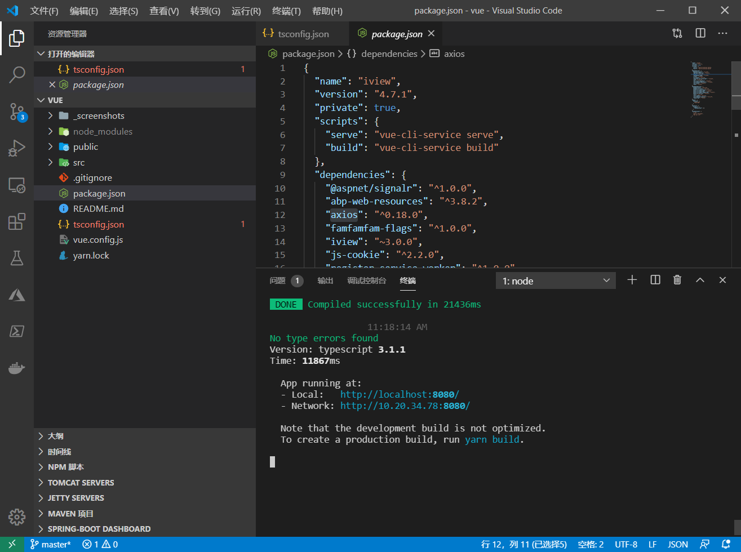Open the Test flask view
Viewport: 741px width, 552px height.
[x=17, y=258]
